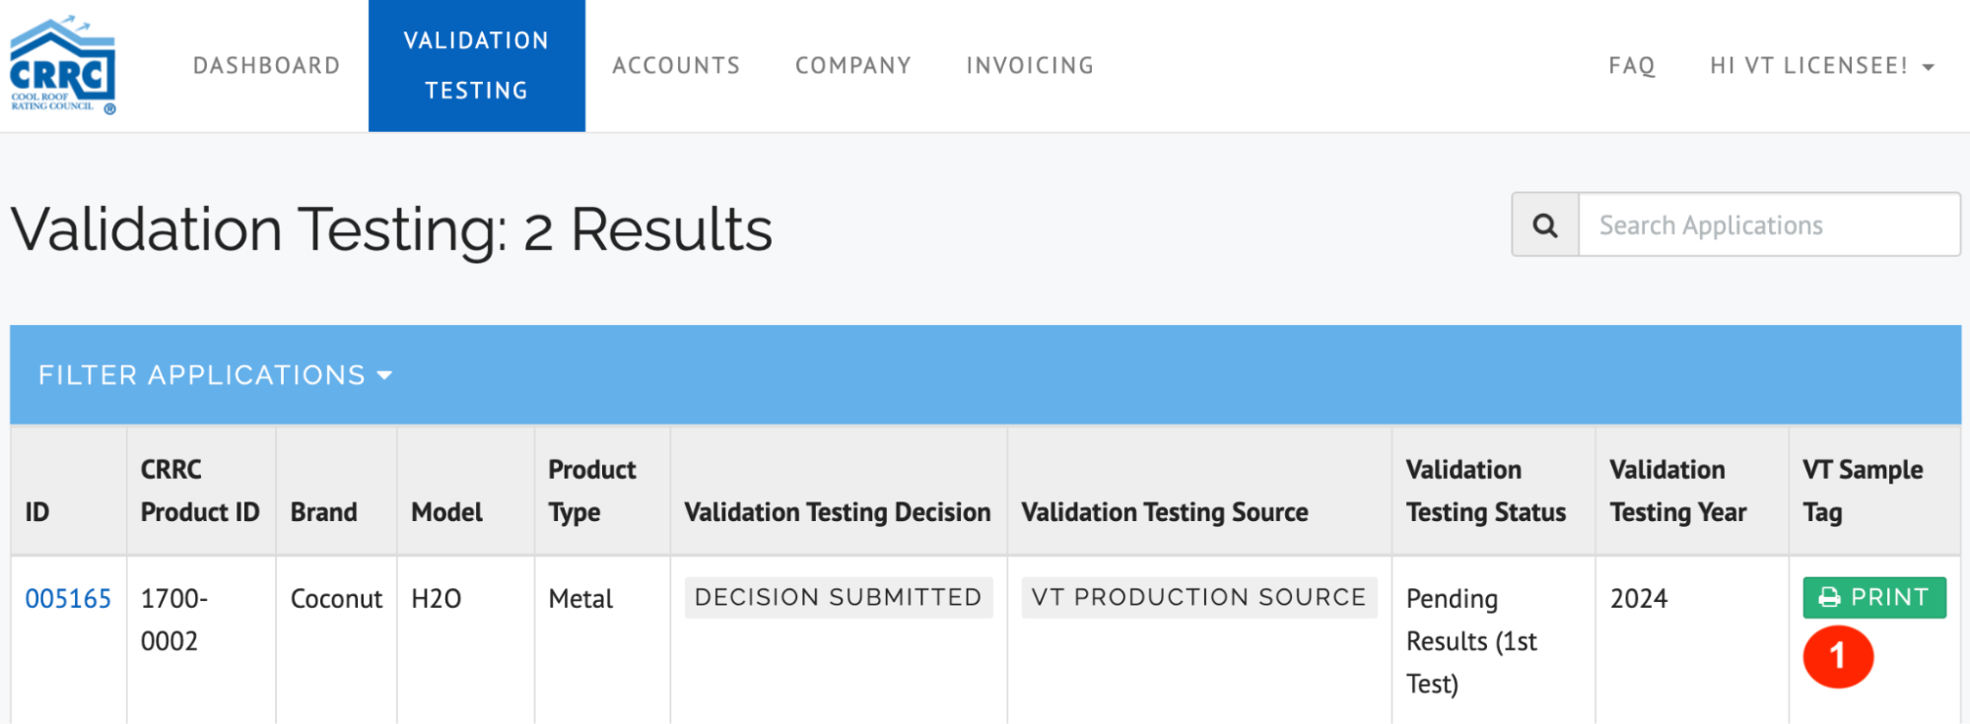Expand the Hi VT Licensee dropdown

click(x=1821, y=66)
